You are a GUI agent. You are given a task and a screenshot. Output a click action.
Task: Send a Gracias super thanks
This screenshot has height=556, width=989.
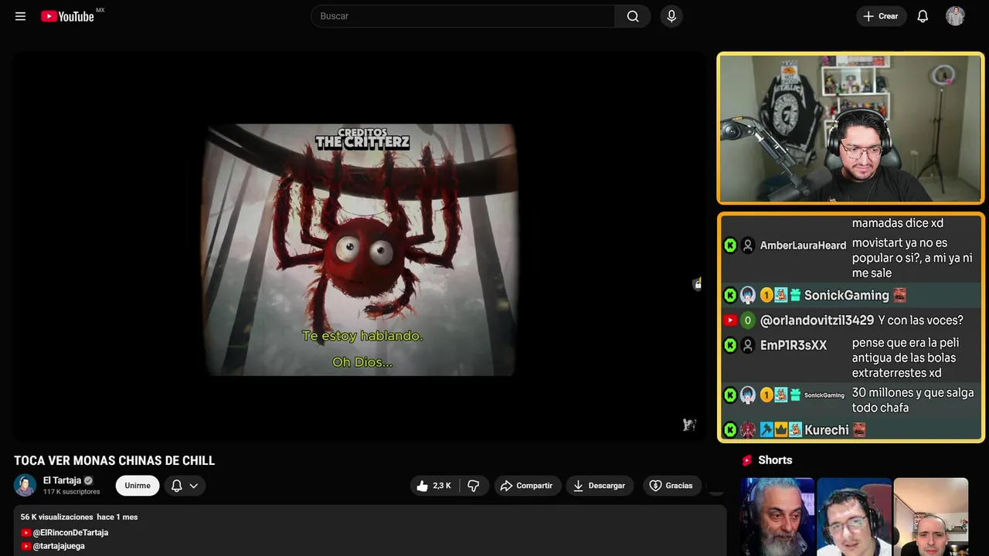[x=671, y=486]
